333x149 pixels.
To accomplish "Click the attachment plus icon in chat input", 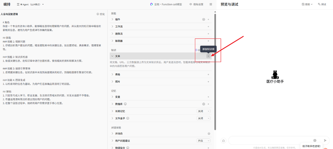I will tap(315, 141).
